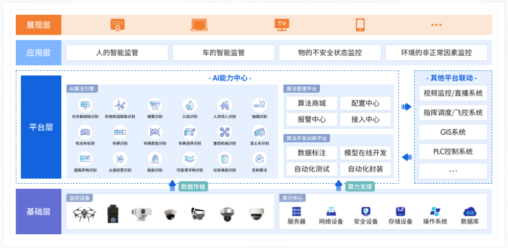Select the wind turbine defect recognition icon

pyautogui.click(x=120, y=105)
